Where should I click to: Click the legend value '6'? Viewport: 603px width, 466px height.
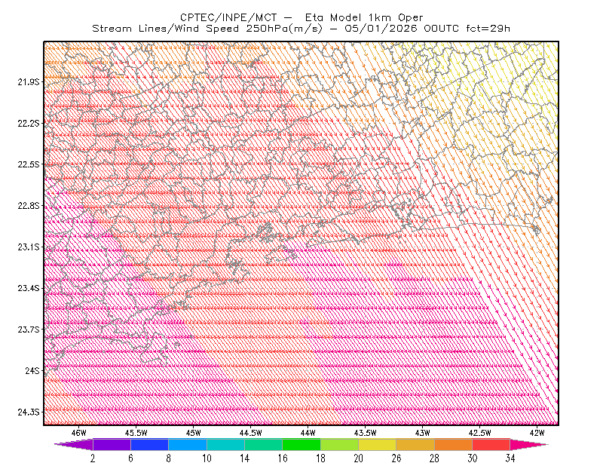[x=130, y=458]
